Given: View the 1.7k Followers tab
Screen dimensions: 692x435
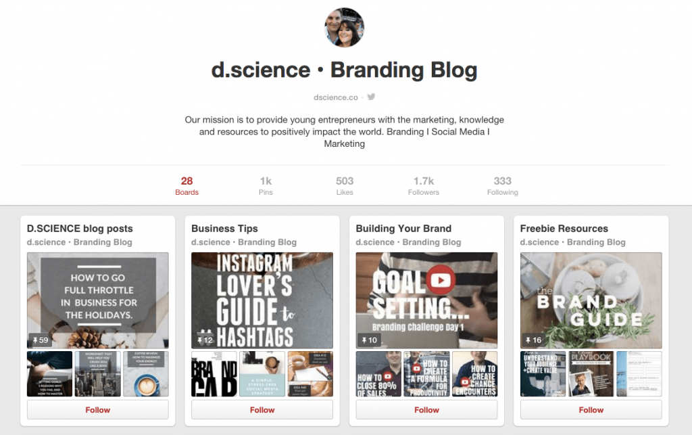Looking at the screenshot, I should pyautogui.click(x=424, y=186).
